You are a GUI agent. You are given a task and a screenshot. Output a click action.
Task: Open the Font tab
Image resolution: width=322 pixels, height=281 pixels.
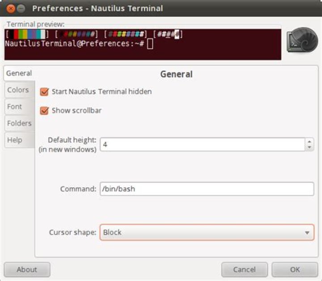coord(20,106)
